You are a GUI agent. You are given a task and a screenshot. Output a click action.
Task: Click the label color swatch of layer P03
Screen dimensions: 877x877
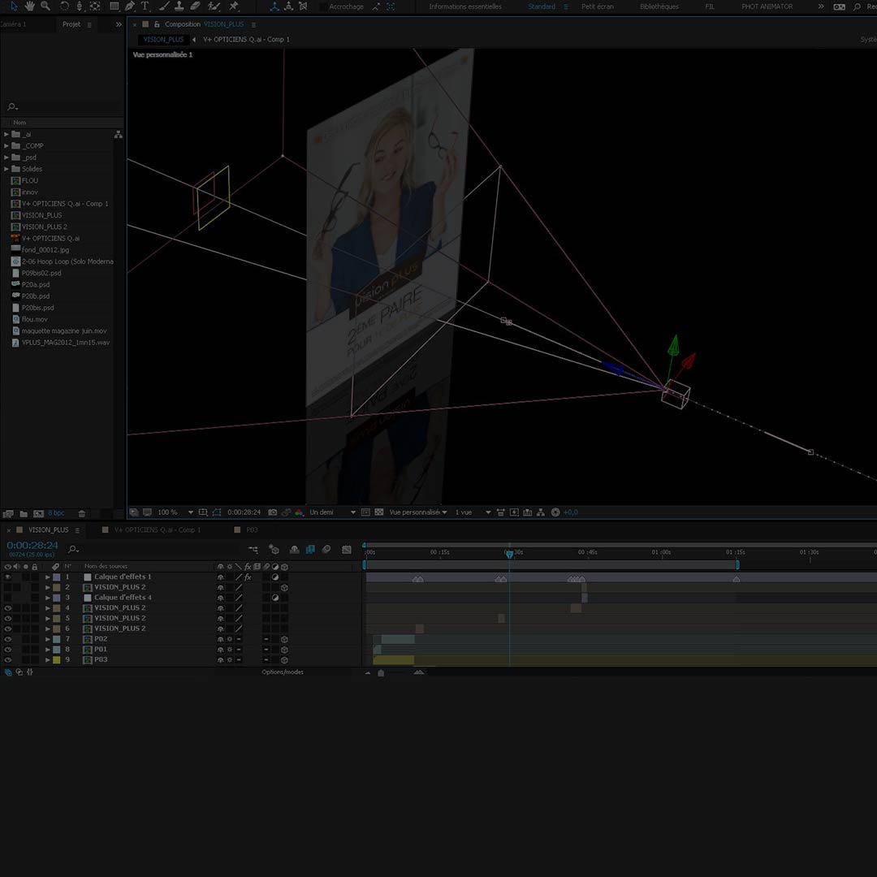click(x=57, y=660)
